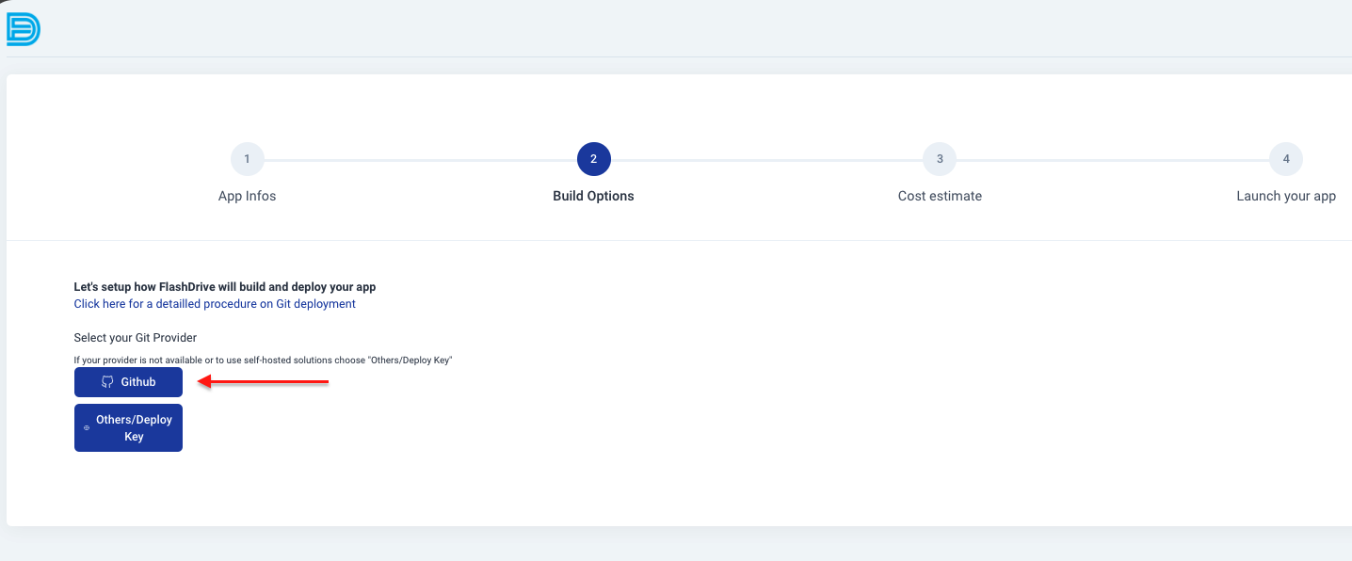Viewport: 1352px width, 561px height.
Task: Click the red arrow pointing at Github
Action: 264,381
